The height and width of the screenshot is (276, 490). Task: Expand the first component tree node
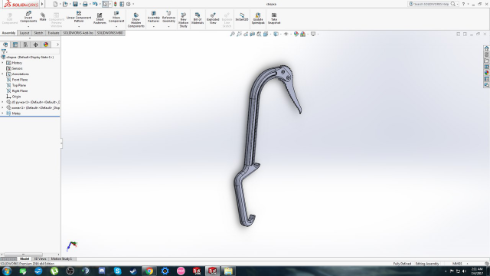pyautogui.click(x=2, y=102)
